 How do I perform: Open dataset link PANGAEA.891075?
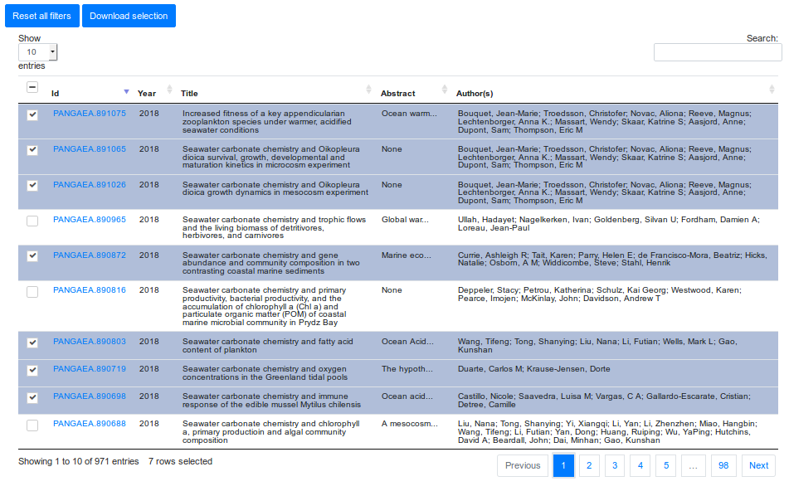point(90,113)
